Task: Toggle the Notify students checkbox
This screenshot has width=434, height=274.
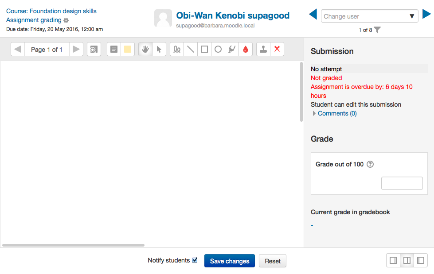Action: click(x=195, y=260)
